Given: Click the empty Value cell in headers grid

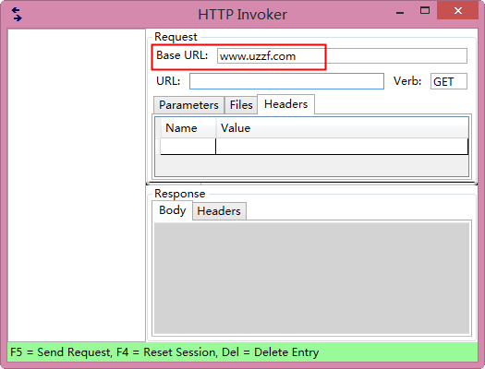Looking at the screenshot, I should point(342,146).
